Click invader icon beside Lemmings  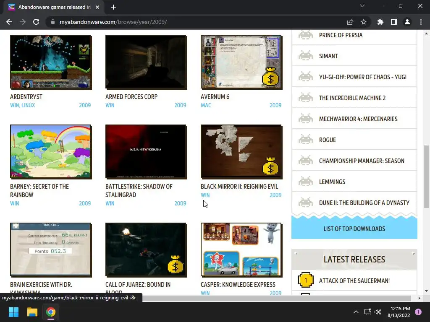click(306, 182)
